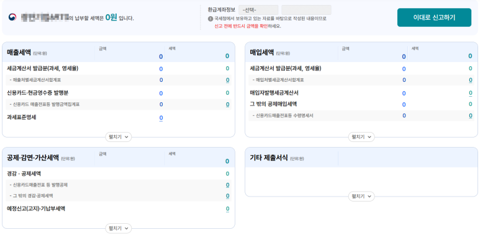Click the info icon beside 국세청 notice
The image size is (480, 235).
pyautogui.click(x=211, y=19)
